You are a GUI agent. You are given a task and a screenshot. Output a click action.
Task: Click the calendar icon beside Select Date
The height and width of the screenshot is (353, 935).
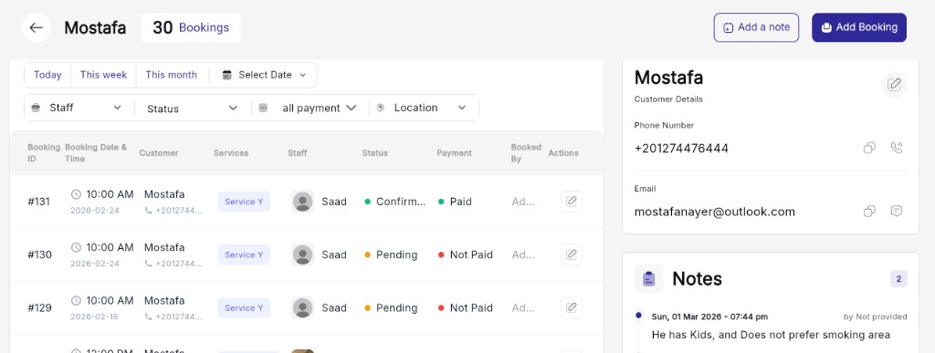226,75
